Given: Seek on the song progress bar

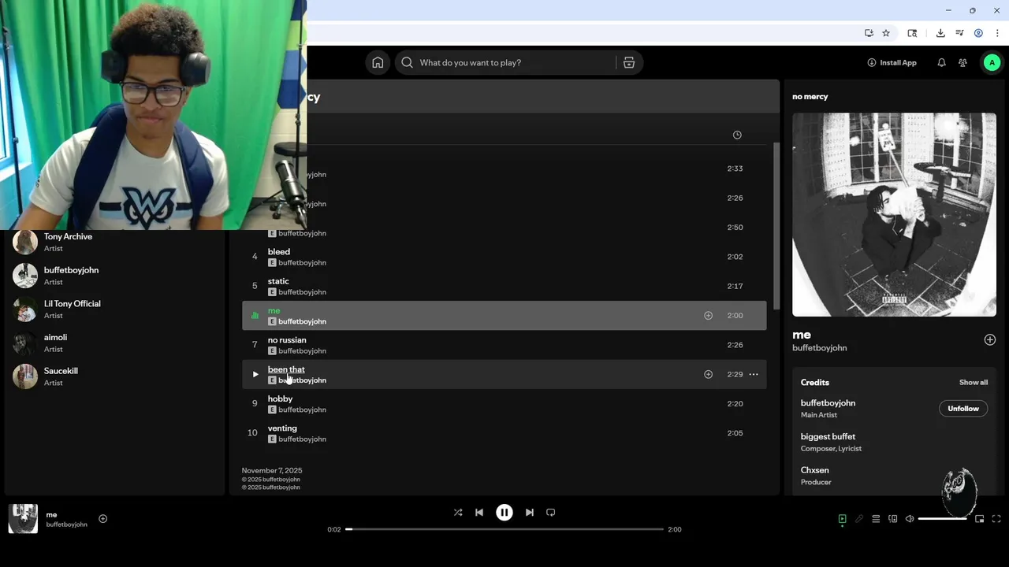Looking at the screenshot, I should coord(504,529).
